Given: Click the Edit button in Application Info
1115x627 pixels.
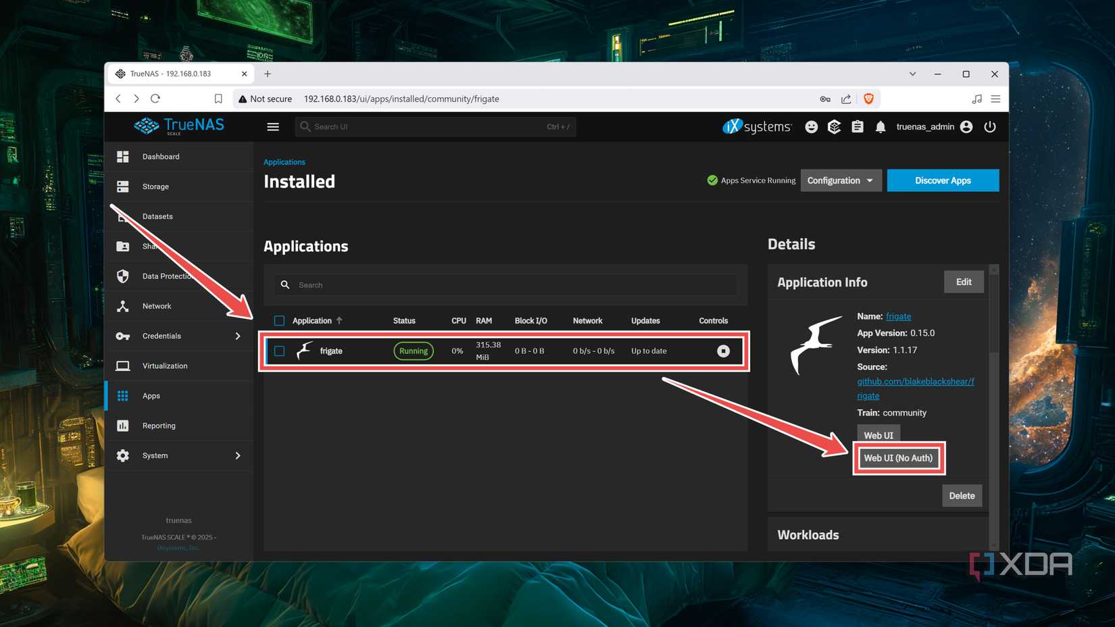Looking at the screenshot, I should click(964, 282).
